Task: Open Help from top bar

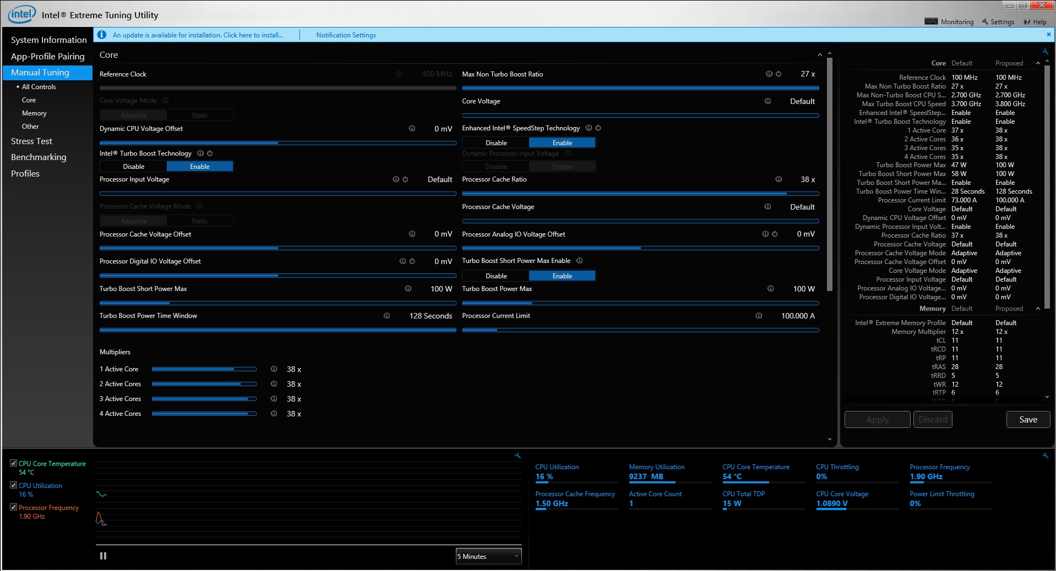Action: 1035,22
